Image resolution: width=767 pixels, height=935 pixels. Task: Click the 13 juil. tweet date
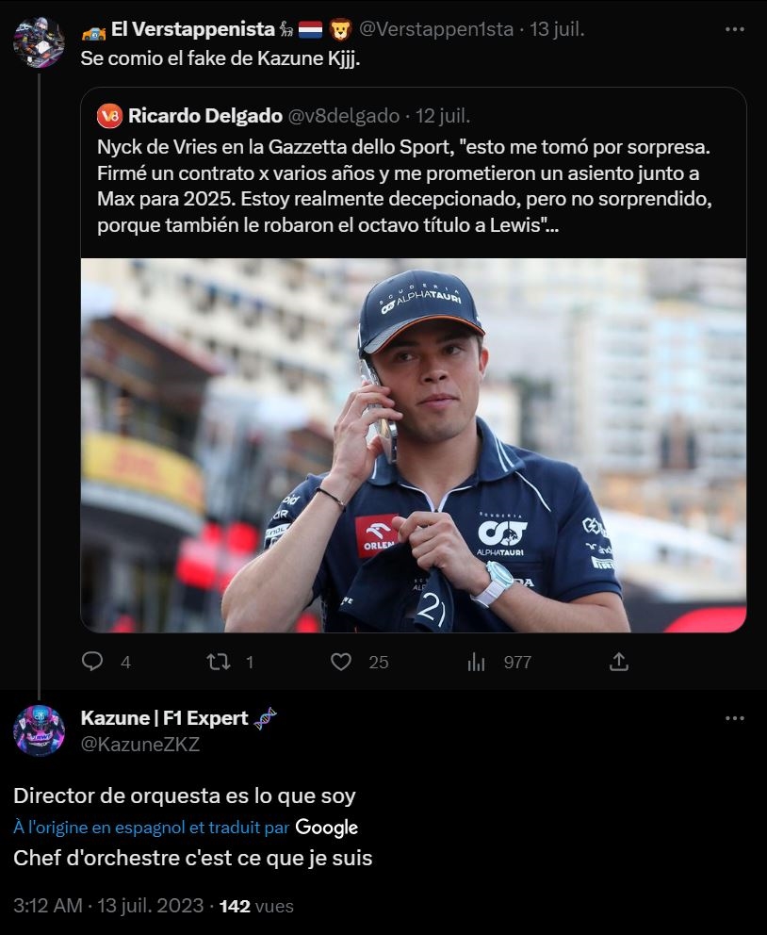pyautogui.click(x=557, y=29)
